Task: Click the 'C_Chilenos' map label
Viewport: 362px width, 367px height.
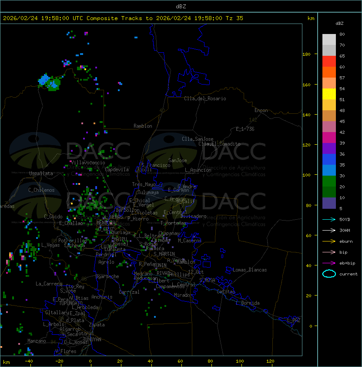Action: coord(41,190)
